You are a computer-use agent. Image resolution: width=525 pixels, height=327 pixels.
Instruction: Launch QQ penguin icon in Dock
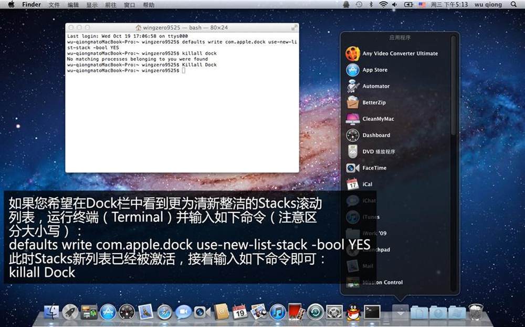coord(353,312)
